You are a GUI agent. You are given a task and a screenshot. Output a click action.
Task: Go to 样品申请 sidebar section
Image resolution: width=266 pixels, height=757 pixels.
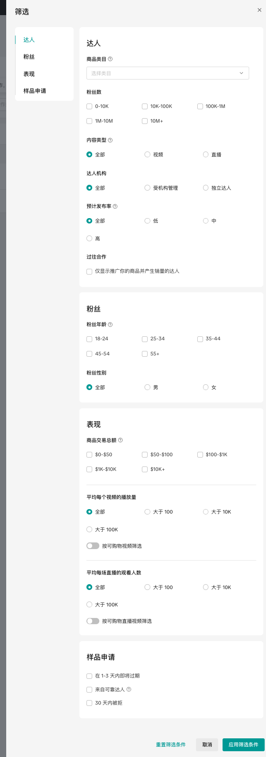[35, 91]
